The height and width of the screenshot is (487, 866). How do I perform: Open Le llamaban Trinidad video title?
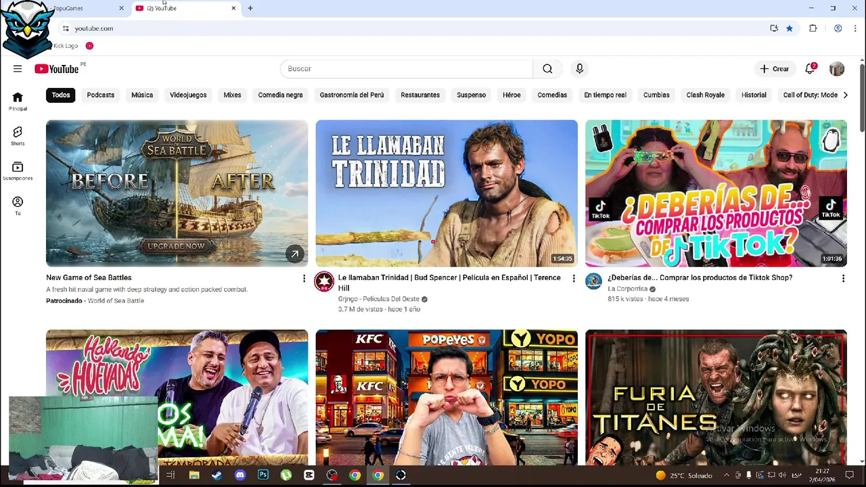449,283
